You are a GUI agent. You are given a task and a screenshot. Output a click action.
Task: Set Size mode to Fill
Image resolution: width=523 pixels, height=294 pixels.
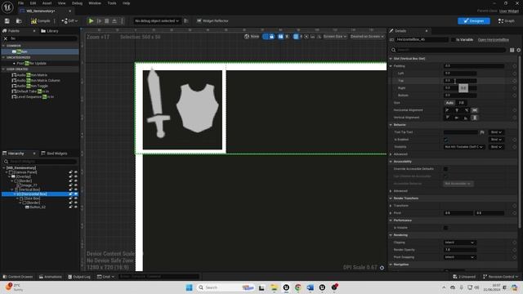point(461,103)
